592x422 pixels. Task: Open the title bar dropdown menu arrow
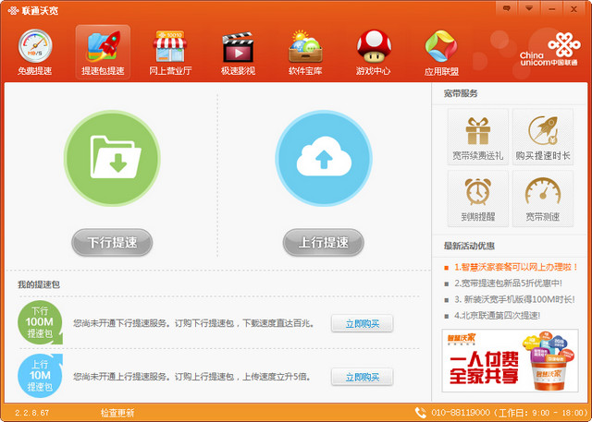coord(529,8)
